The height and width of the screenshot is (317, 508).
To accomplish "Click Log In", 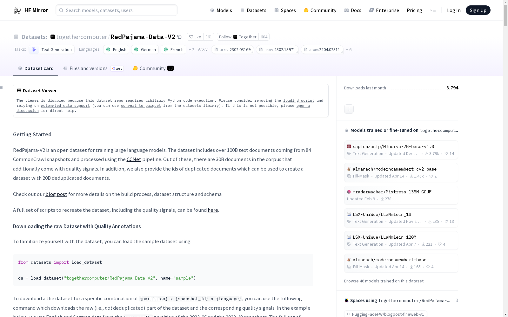I will pyautogui.click(x=454, y=10).
